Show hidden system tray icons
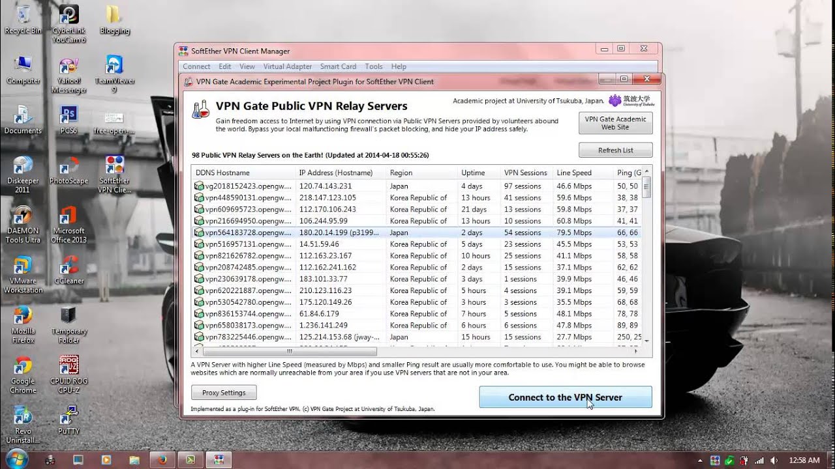This screenshot has height=469, width=835. point(701,461)
